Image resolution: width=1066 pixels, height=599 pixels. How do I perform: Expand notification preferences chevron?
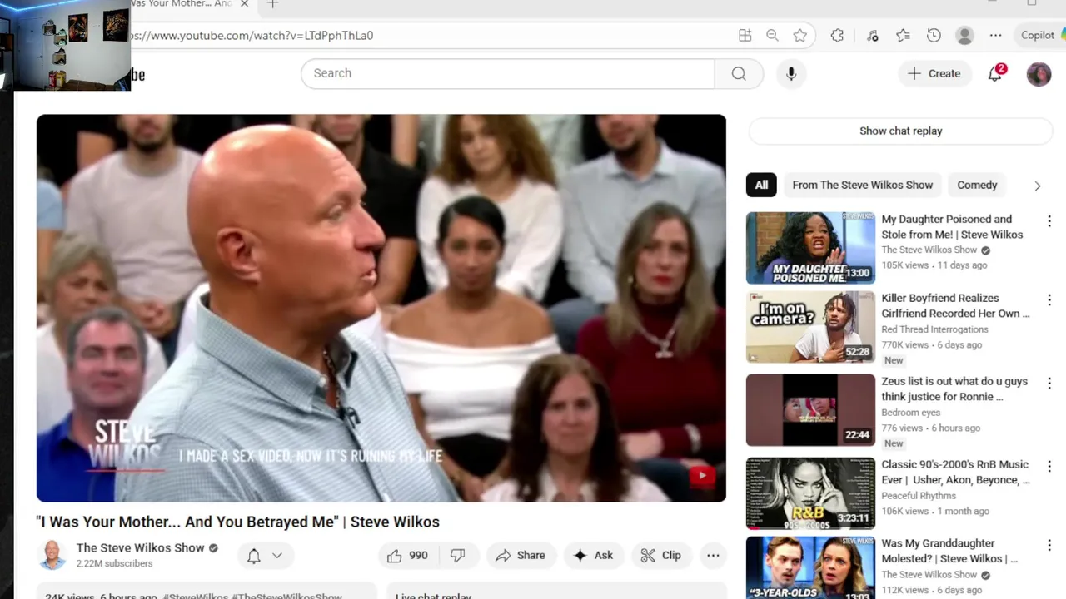277,556
